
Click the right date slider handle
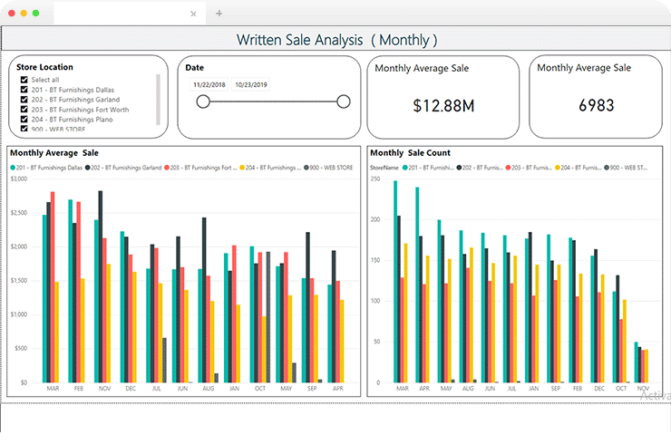pos(343,101)
